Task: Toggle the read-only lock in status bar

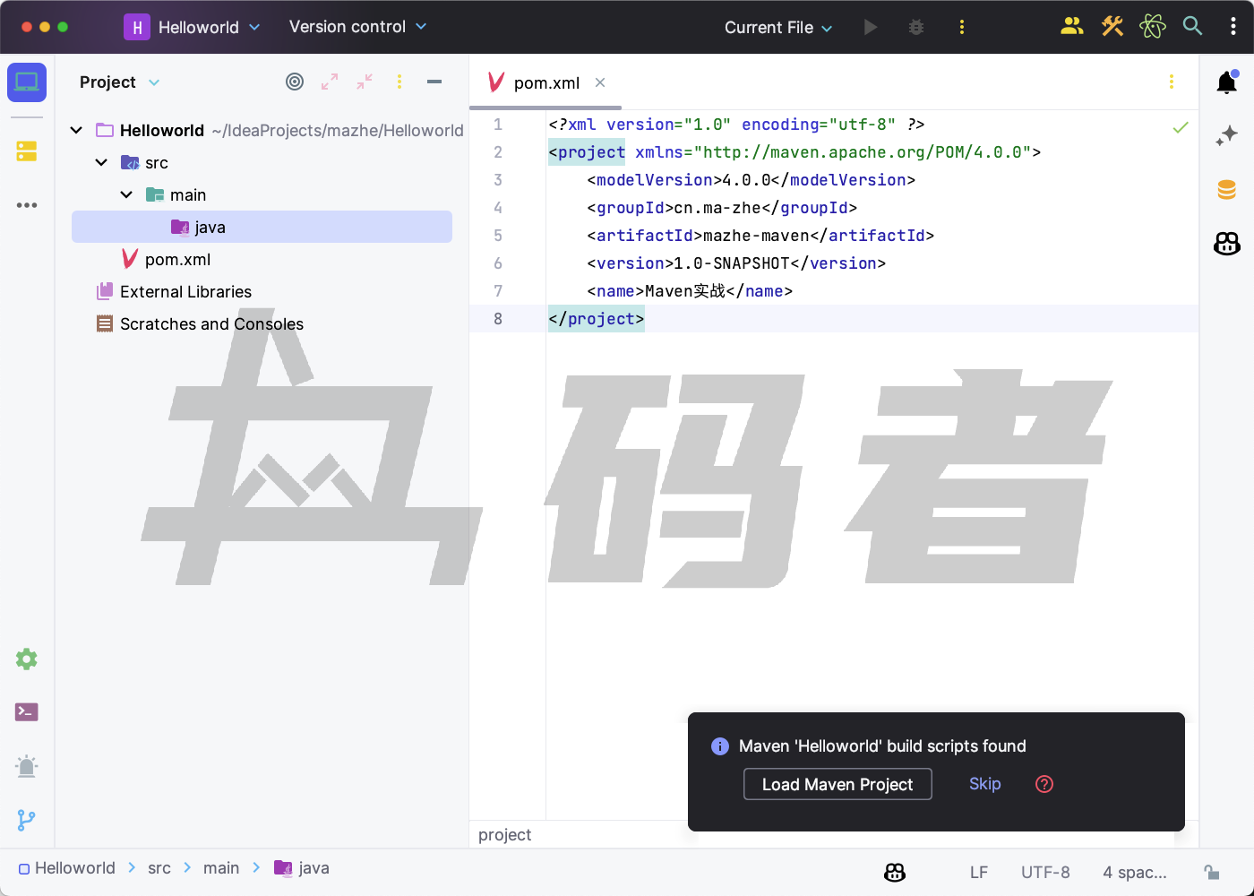Action: (1211, 872)
